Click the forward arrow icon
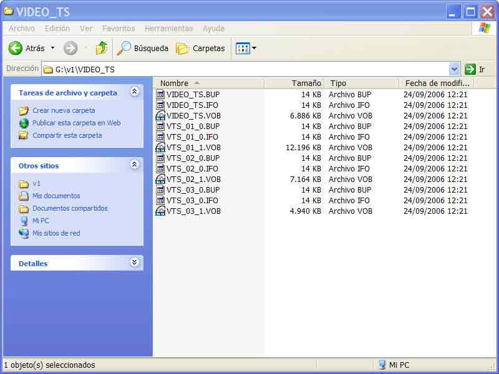Image resolution: width=499 pixels, height=374 pixels. [x=70, y=49]
